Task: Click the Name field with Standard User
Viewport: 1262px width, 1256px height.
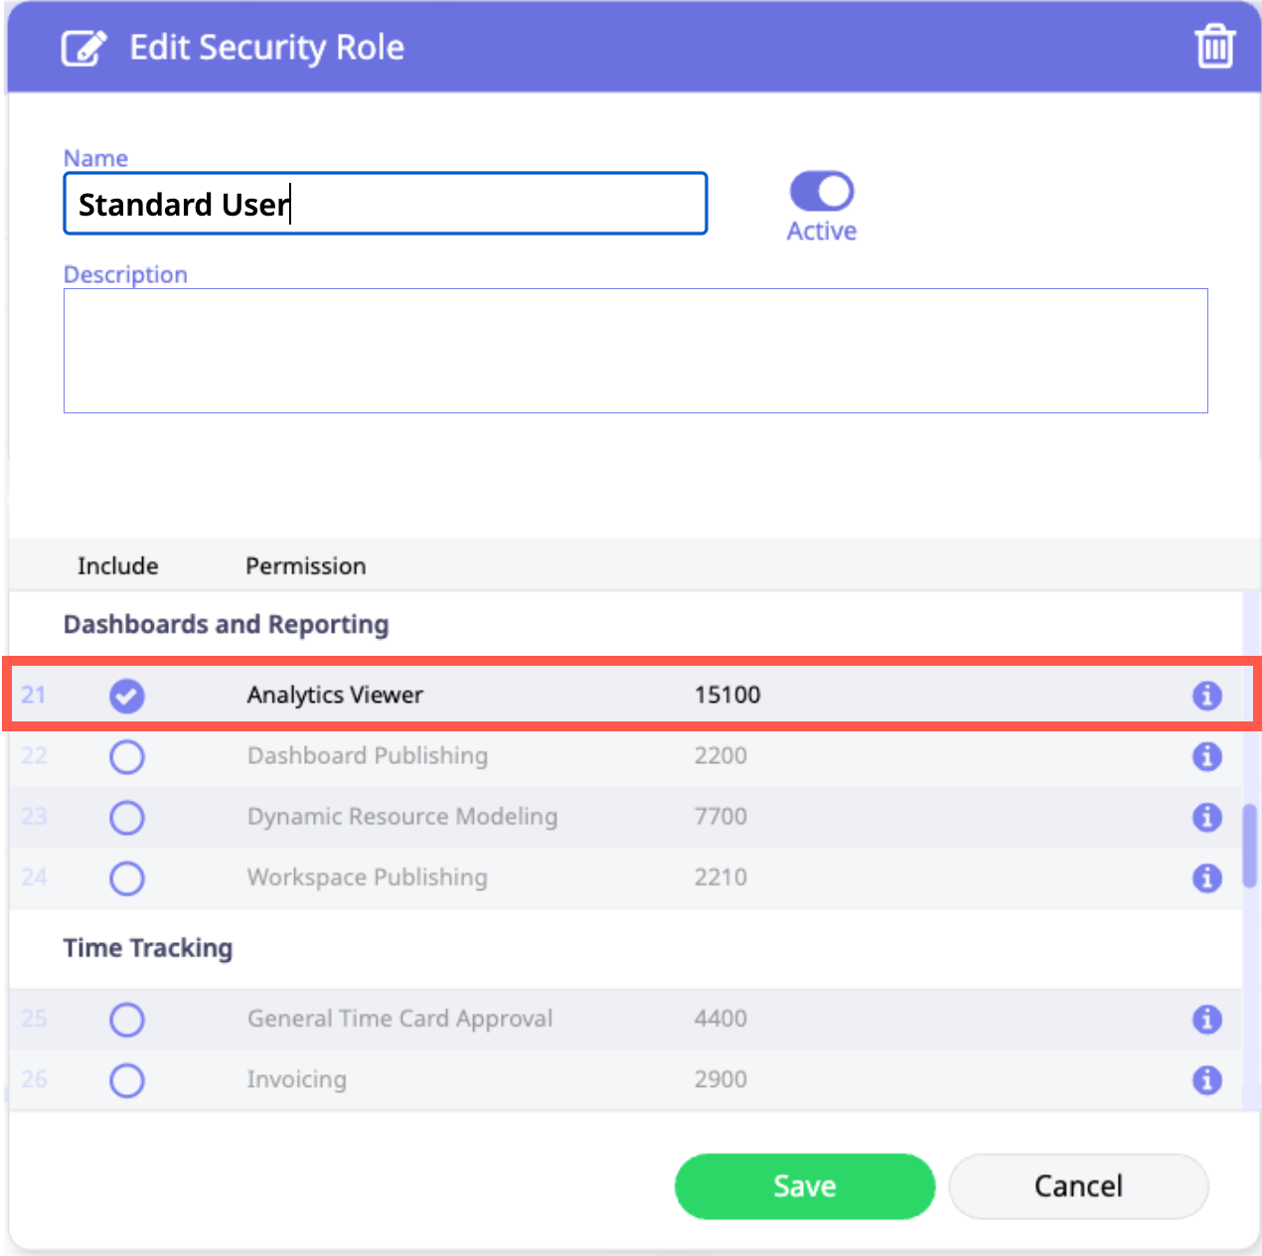Action: click(x=385, y=204)
